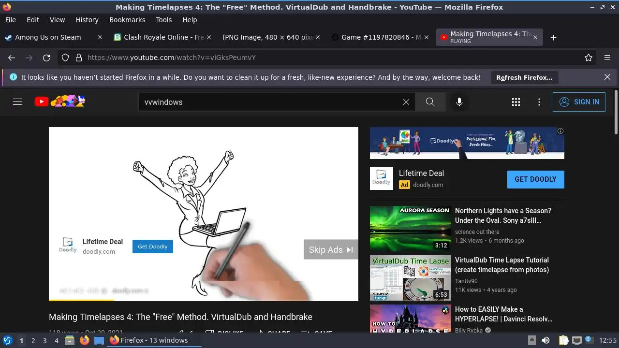
Task: Click the ad progress bar under video
Action: 204,300
